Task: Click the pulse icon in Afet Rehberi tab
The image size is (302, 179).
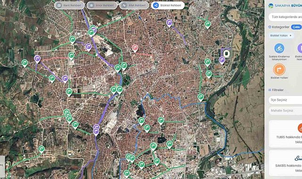Action: tap(124, 5)
